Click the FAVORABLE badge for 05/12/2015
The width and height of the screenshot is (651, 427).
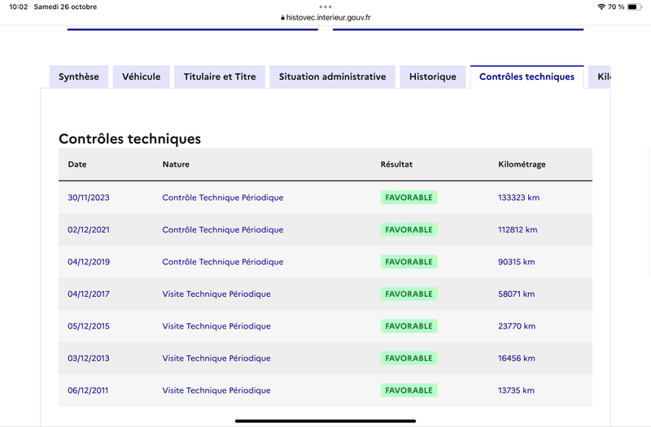409,326
